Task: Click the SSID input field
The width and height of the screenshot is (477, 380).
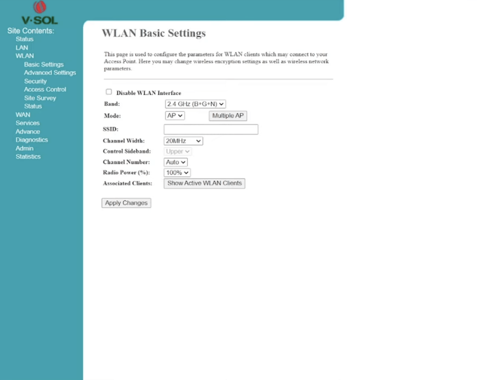Action: point(211,129)
